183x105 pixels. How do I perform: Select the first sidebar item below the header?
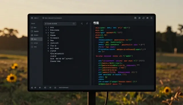[34, 28]
